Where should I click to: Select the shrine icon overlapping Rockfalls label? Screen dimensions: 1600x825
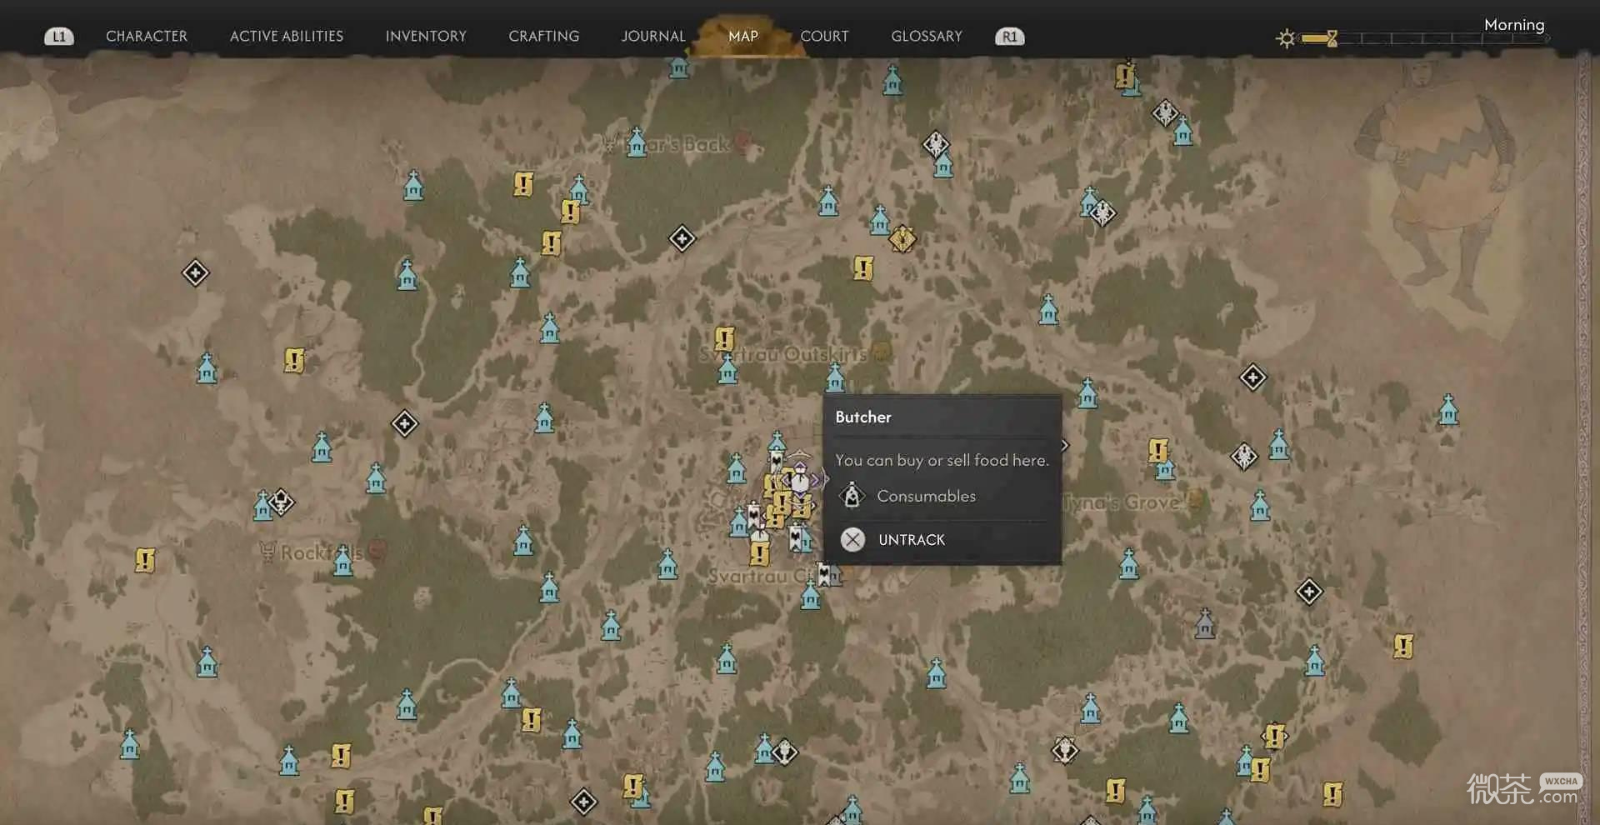(x=342, y=561)
